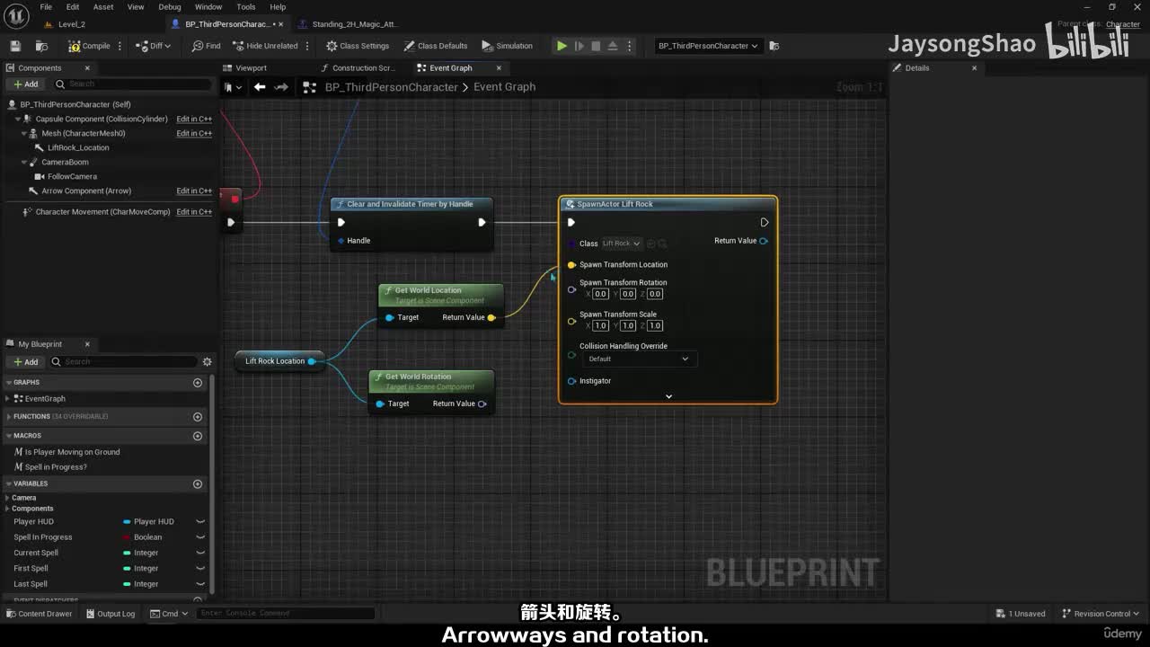
Task: Add a new macro with the plus icon
Action: click(198, 436)
